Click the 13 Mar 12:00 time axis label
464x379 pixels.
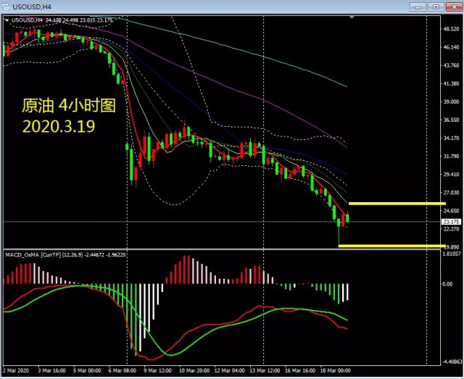pyautogui.click(x=265, y=370)
